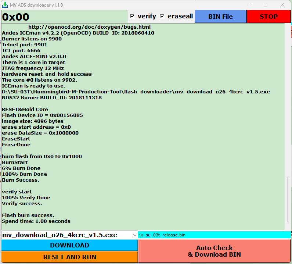This screenshot has width=292, height=264.
Task: Open the BIN File chooser
Action: (x=220, y=17)
